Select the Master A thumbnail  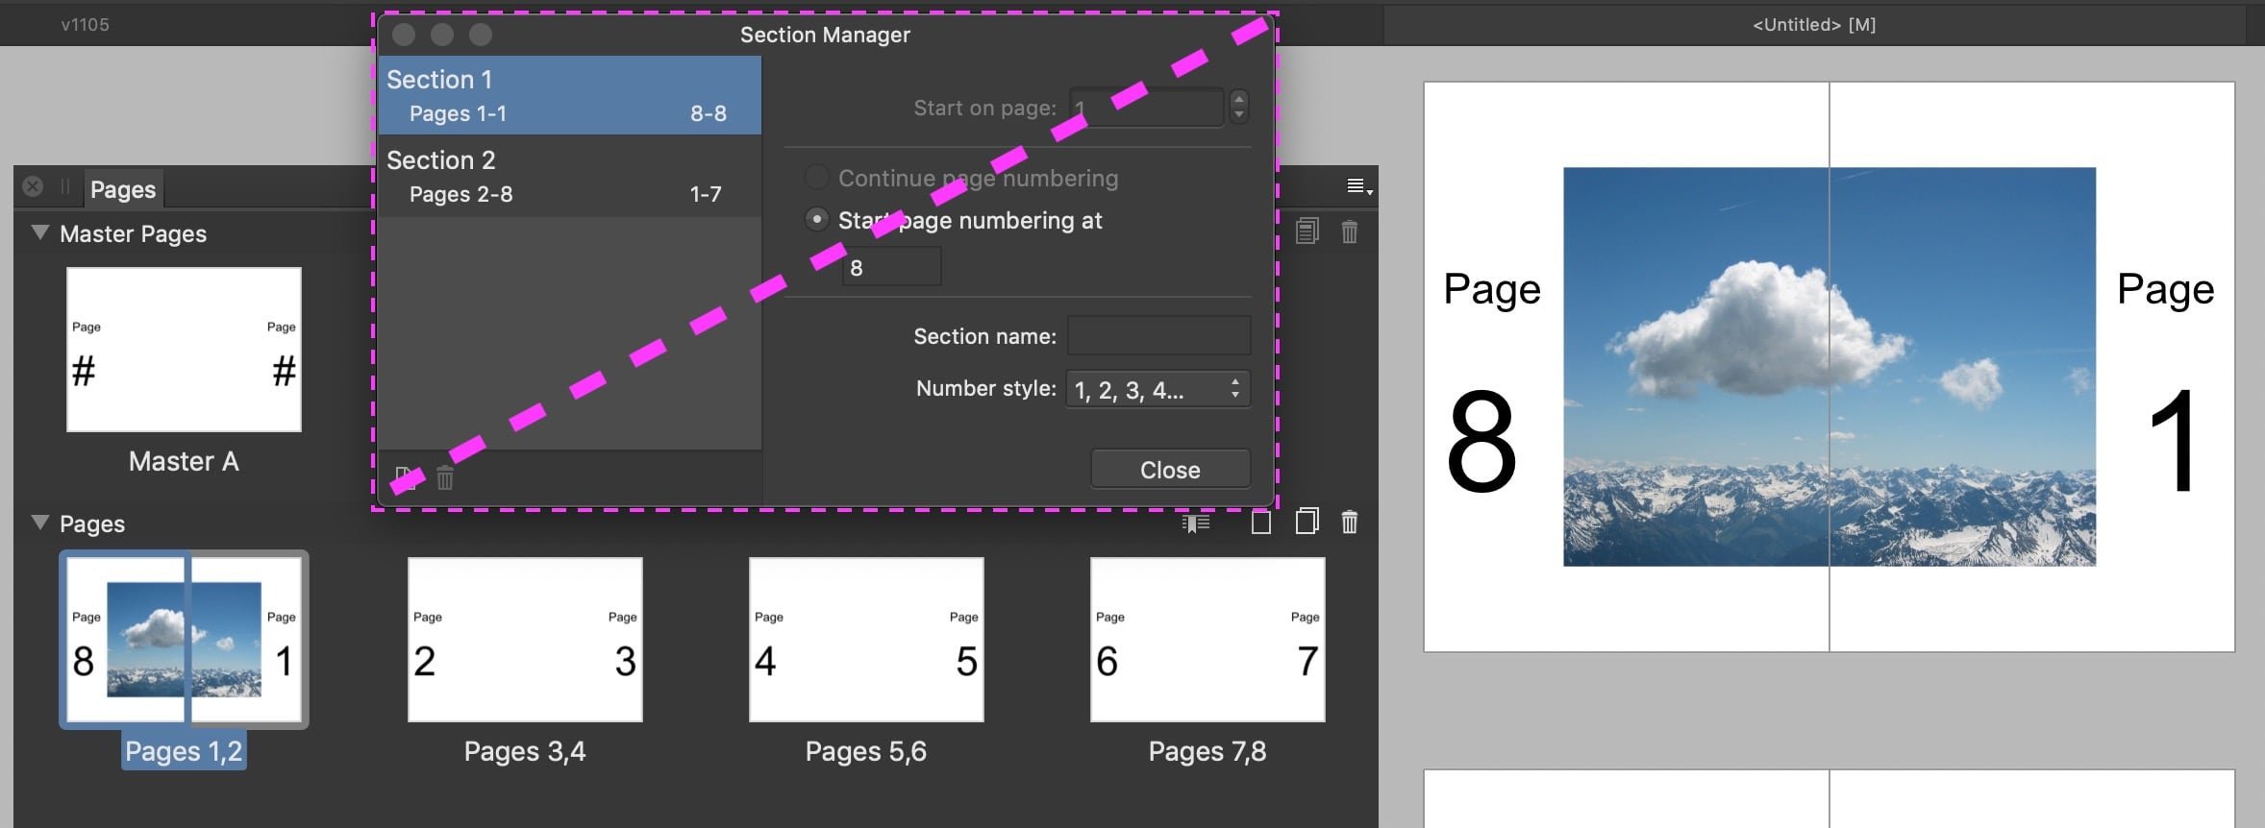tap(184, 350)
